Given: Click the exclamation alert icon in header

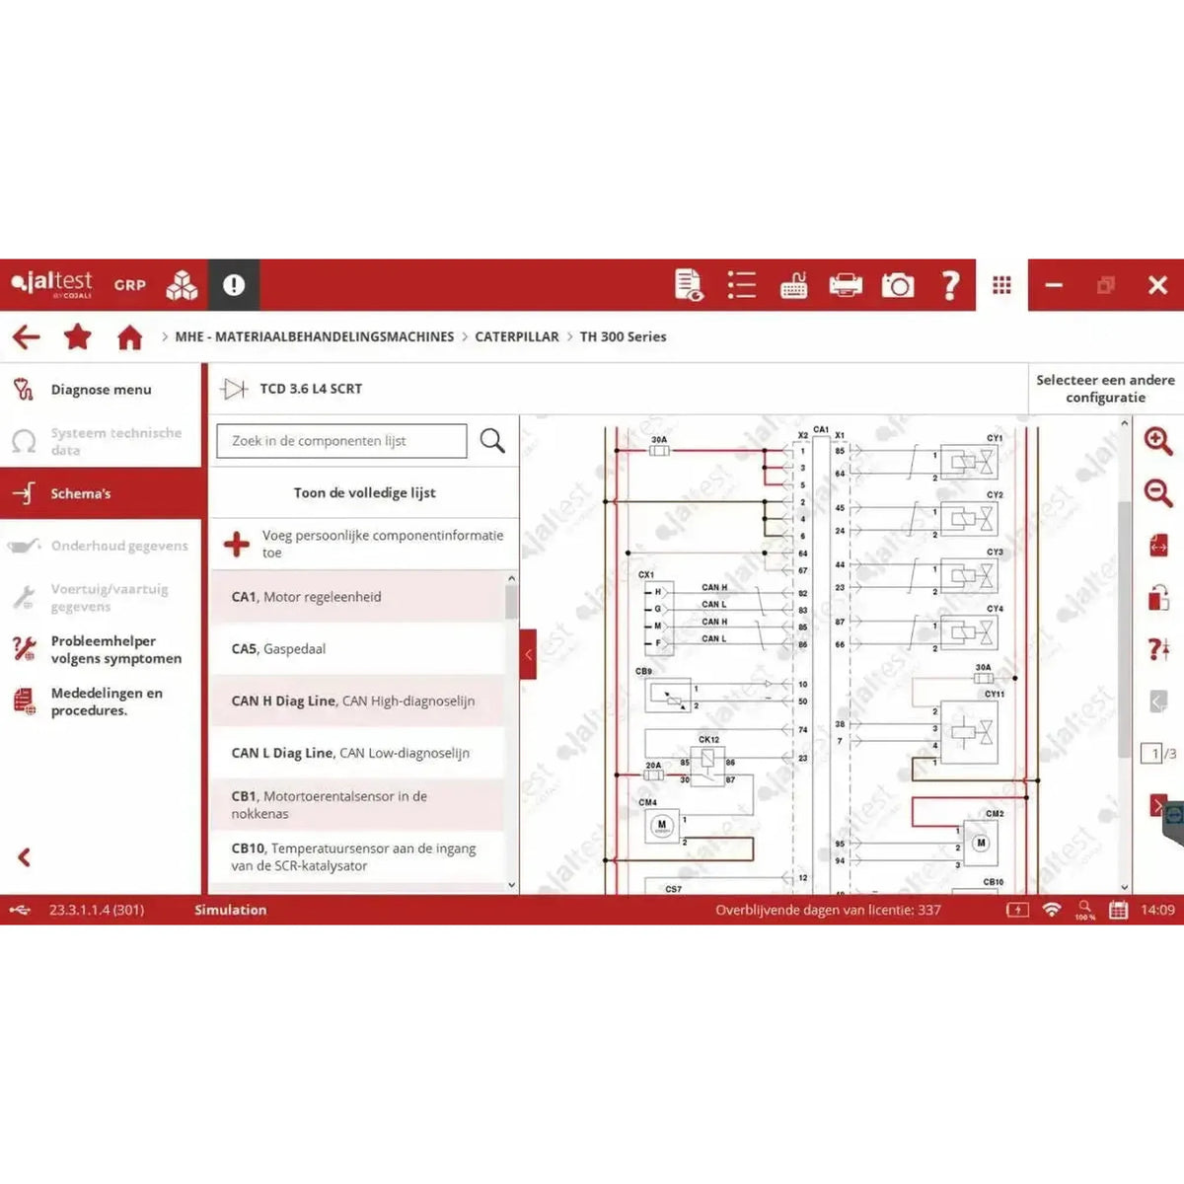Looking at the screenshot, I should [x=234, y=285].
